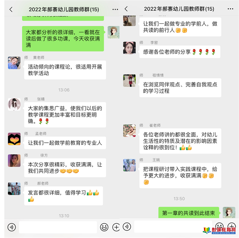Tap back arrow in right chat header

126,9
